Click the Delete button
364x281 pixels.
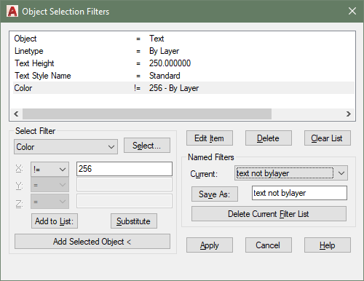[x=269, y=138]
